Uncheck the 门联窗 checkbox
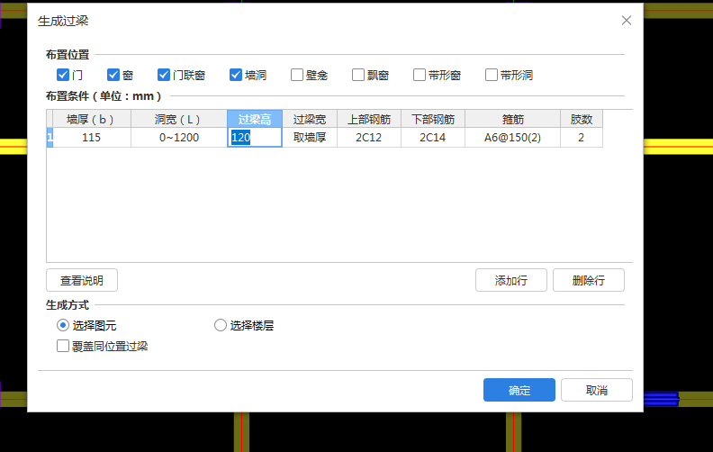 click(164, 75)
